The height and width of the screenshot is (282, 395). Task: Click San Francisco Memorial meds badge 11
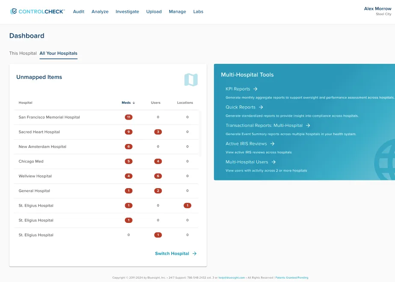(128, 117)
